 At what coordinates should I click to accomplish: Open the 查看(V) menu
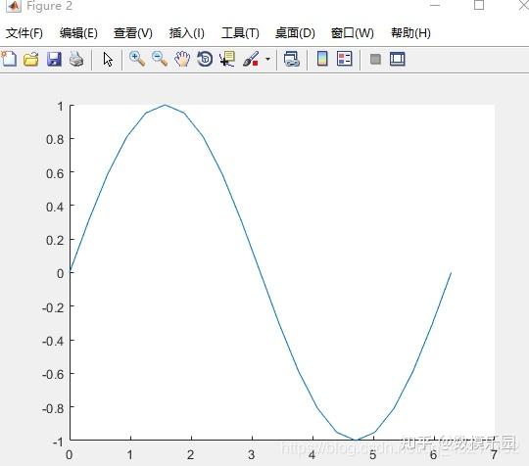pos(133,33)
